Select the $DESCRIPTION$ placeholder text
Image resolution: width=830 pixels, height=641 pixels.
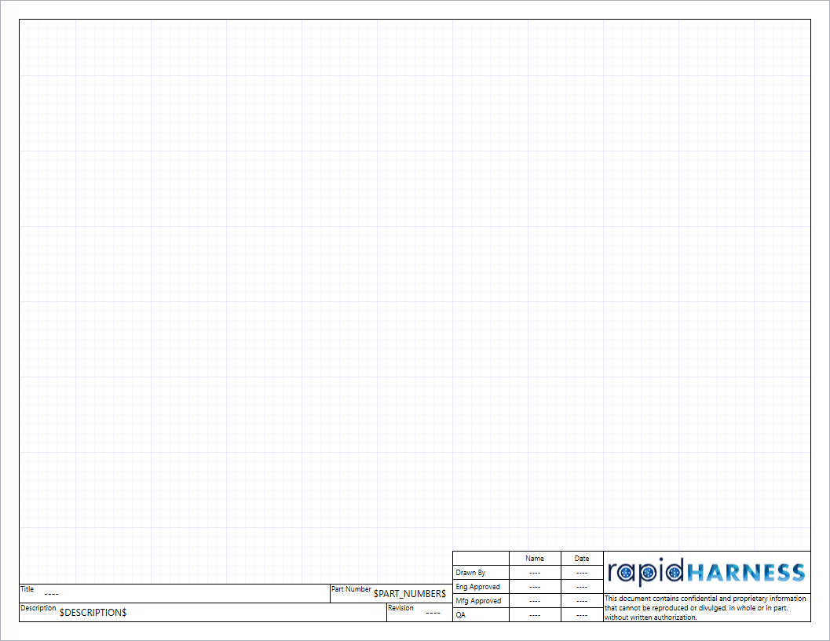pyautogui.click(x=93, y=613)
